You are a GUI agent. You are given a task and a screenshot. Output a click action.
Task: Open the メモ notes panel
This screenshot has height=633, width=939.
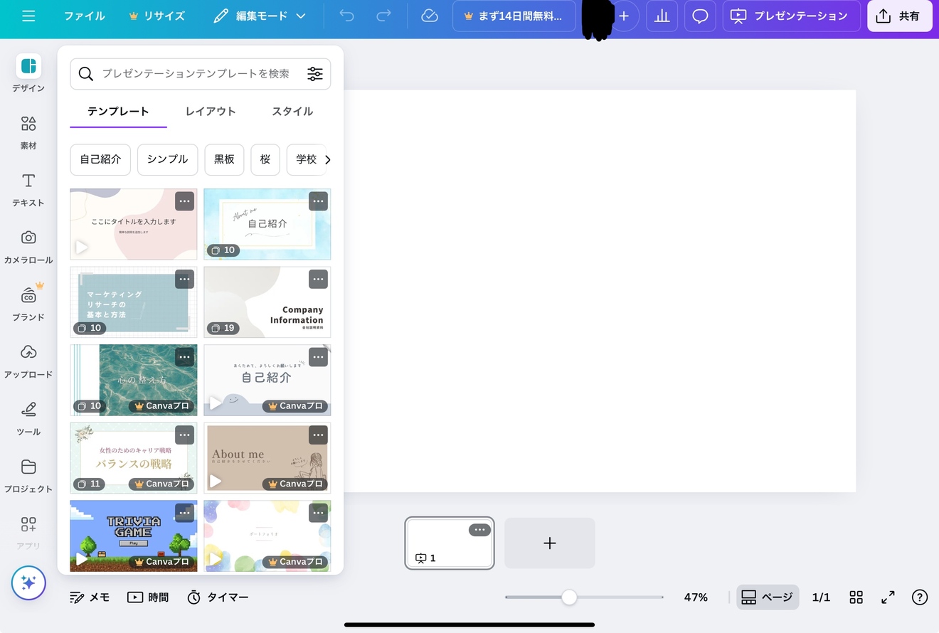click(90, 597)
